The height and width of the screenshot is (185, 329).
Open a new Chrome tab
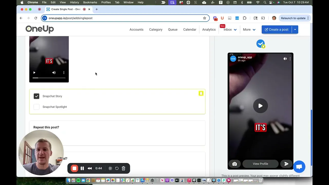point(97,9)
